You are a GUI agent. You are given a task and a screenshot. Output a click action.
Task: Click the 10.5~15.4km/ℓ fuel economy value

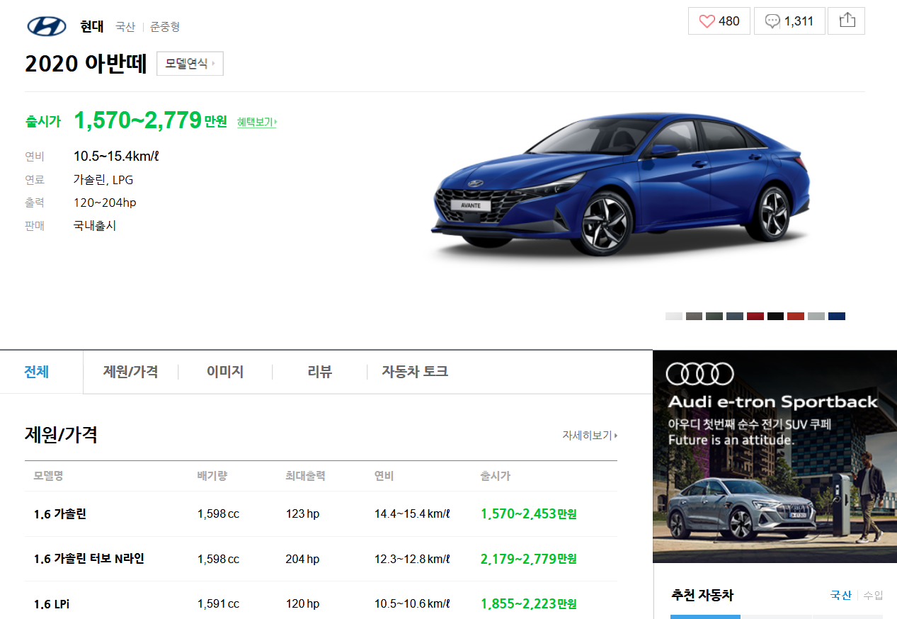116,157
